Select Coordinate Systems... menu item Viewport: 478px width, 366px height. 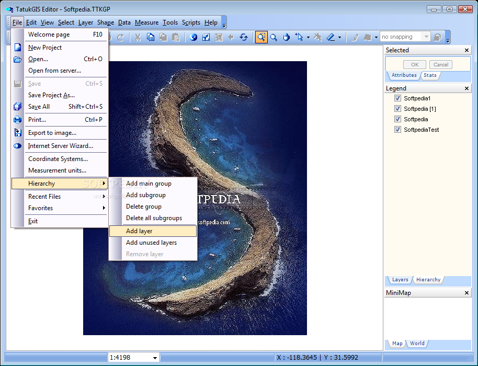(x=60, y=159)
